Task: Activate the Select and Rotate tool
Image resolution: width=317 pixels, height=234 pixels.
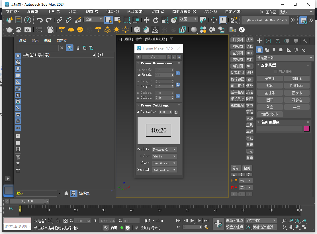Action: coord(156,20)
